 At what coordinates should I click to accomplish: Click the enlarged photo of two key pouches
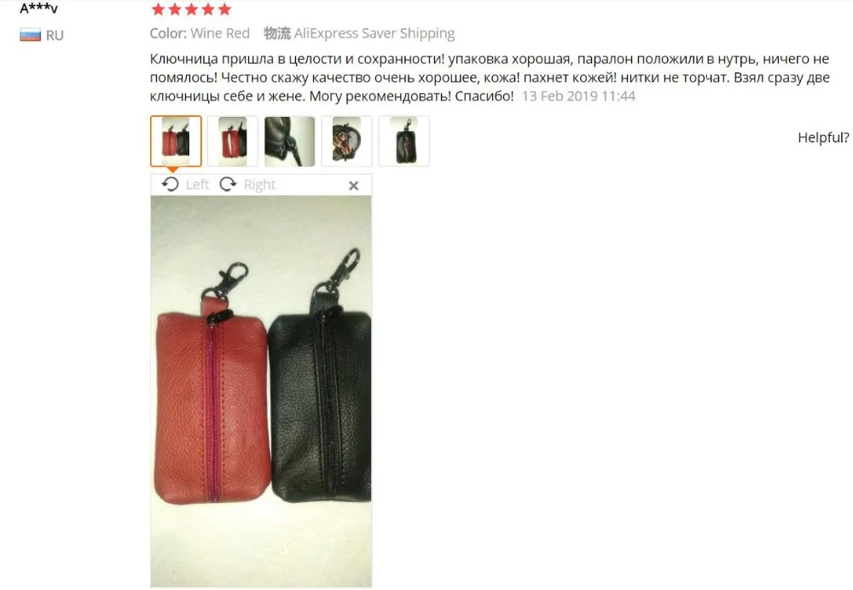(x=261, y=391)
